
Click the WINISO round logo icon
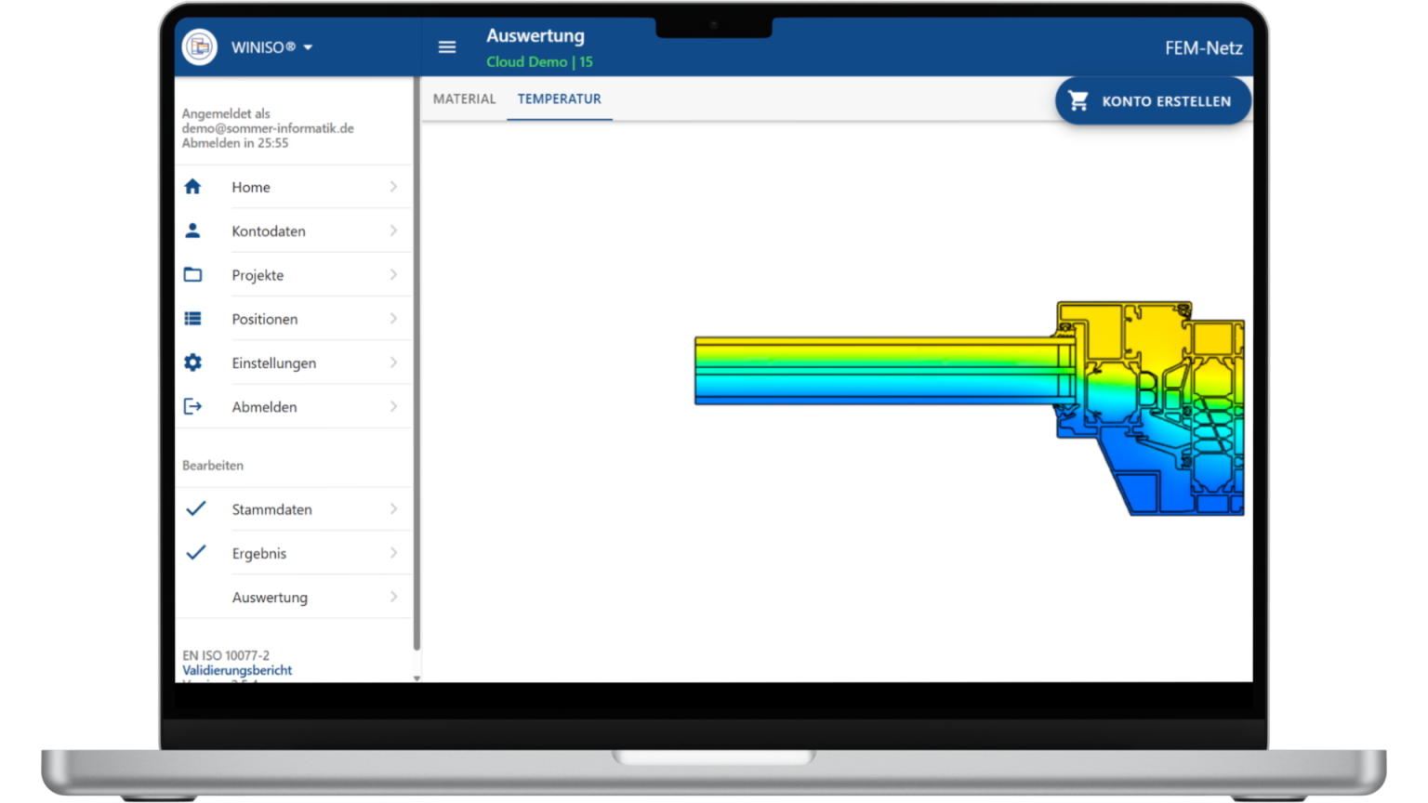coord(199,47)
